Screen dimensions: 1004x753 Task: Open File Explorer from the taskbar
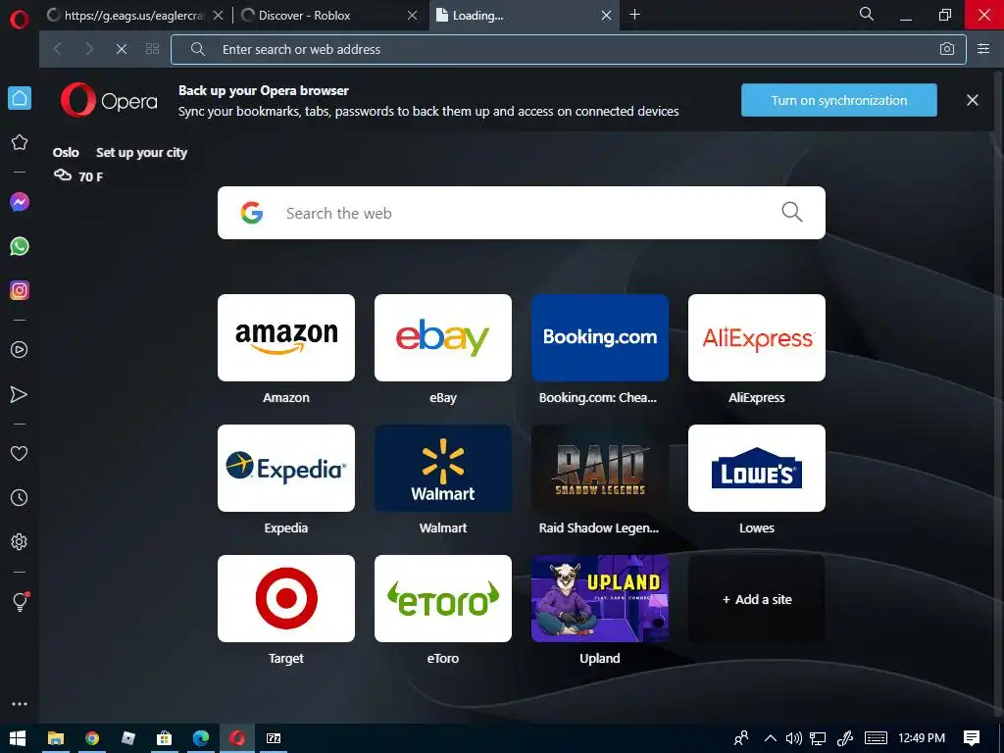[x=56, y=738]
